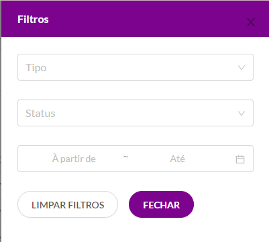269x242 pixels.
Task: Click the 'Até' end date input
Action: [177, 159]
